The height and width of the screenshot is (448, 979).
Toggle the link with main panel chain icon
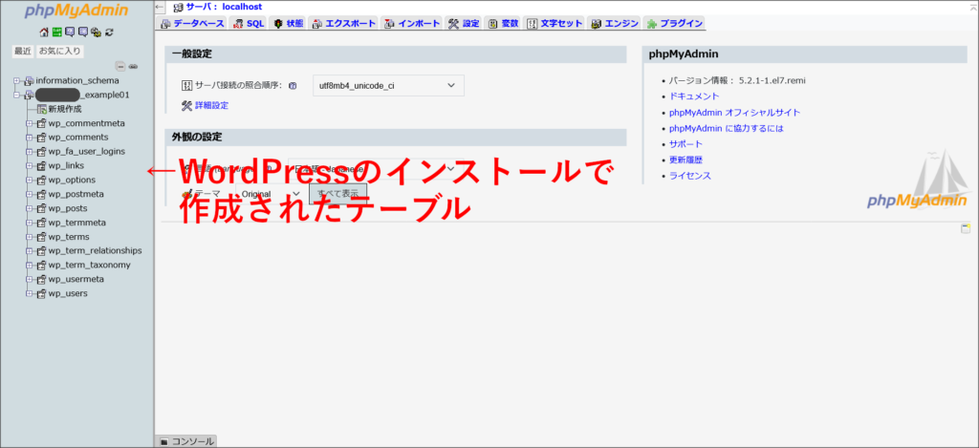[133, 67]
